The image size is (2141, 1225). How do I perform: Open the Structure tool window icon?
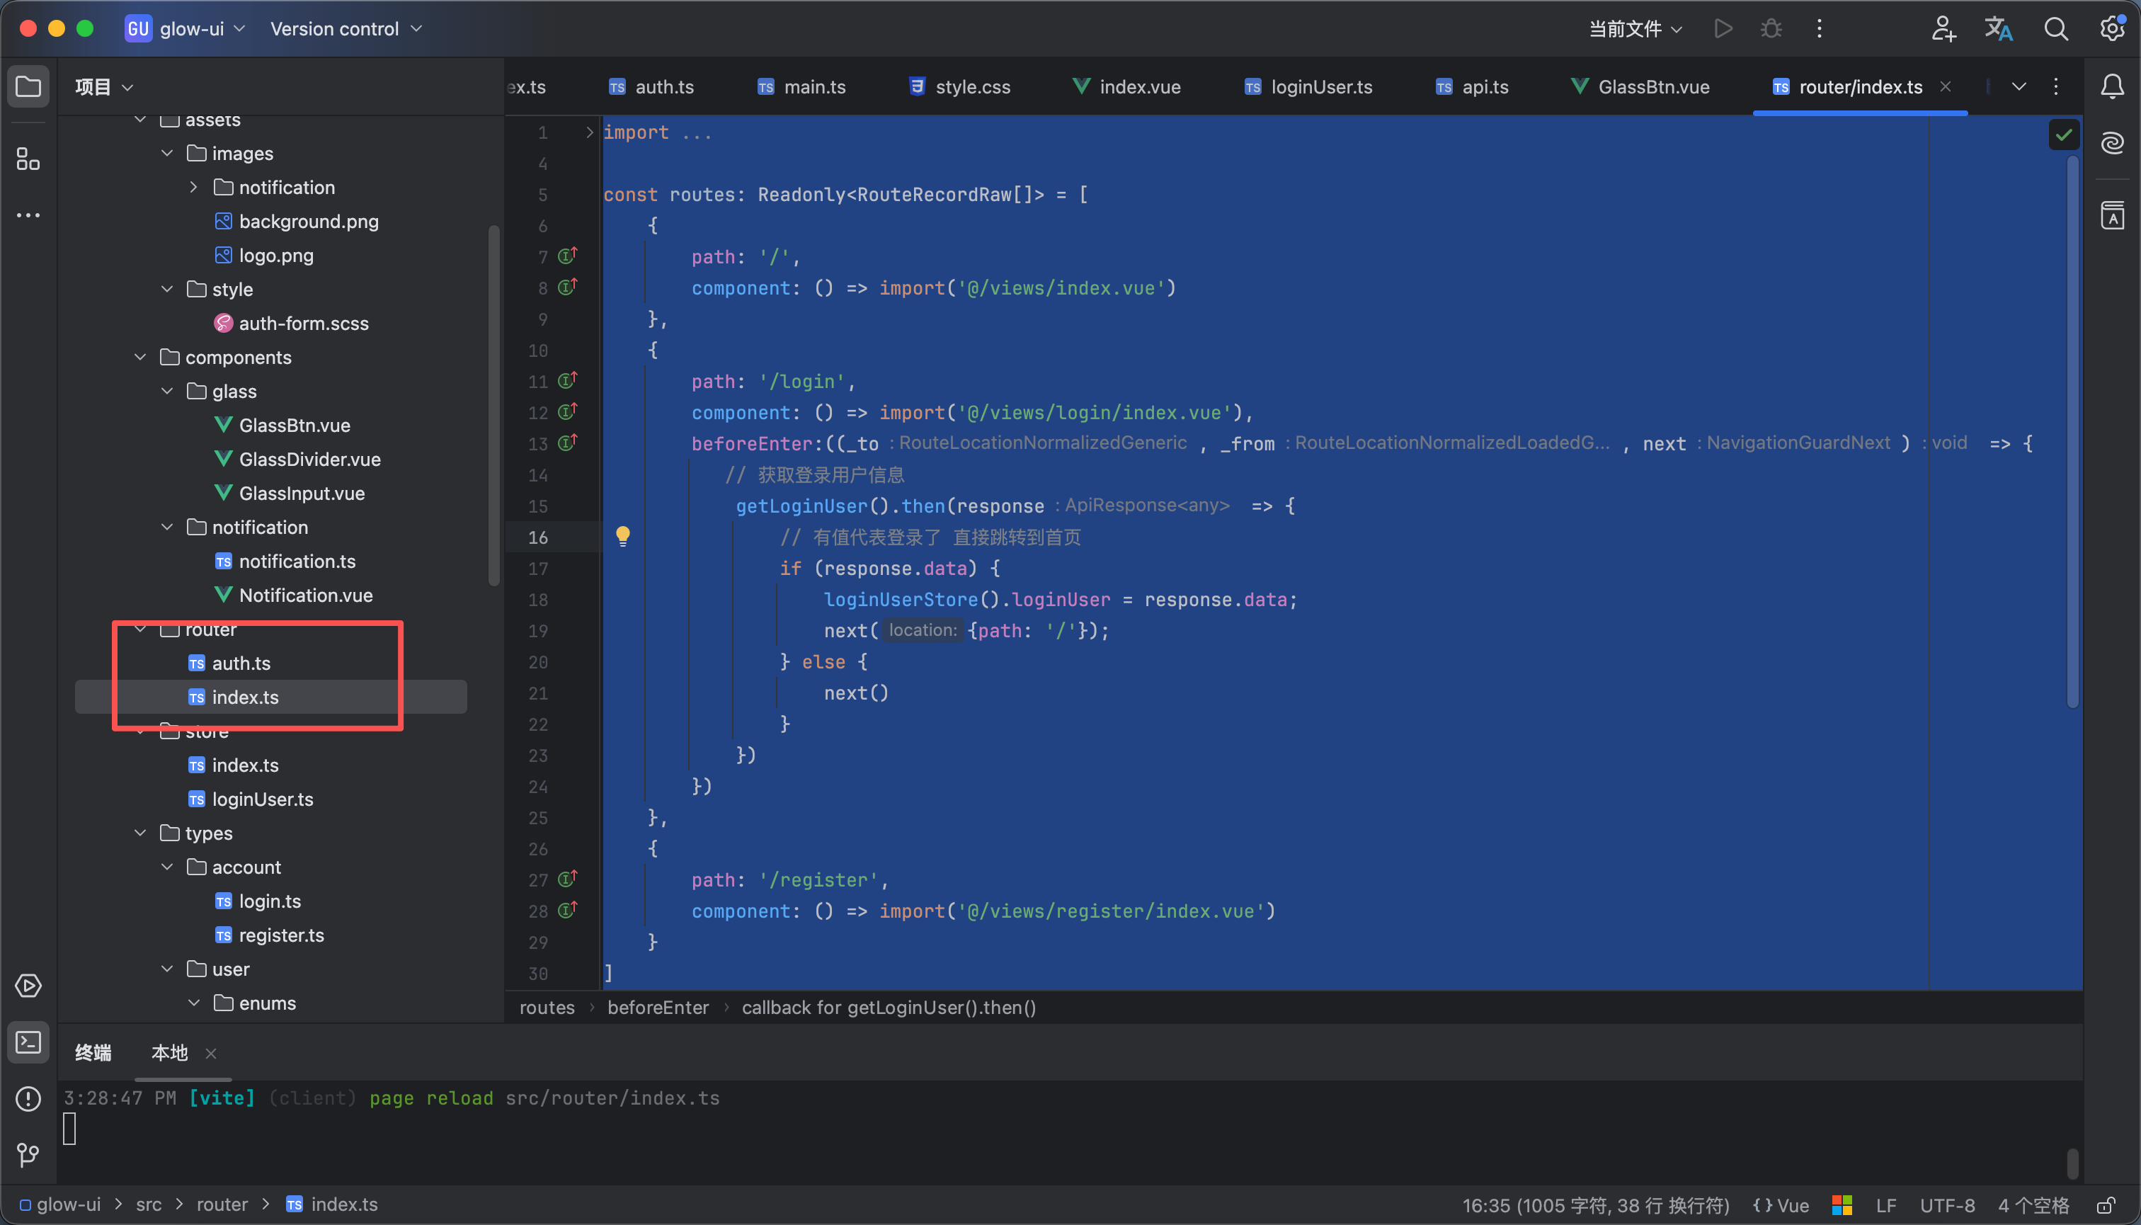[28, 159]
